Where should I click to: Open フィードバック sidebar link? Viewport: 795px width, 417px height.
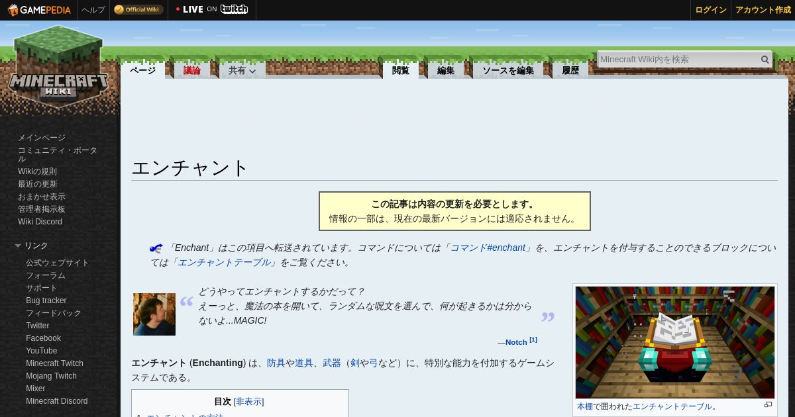point(54,313)
